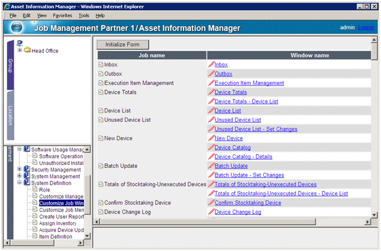381x251 pixels.
Task: Open the Execution Item Management link
Action: click(x=249, y=83)
